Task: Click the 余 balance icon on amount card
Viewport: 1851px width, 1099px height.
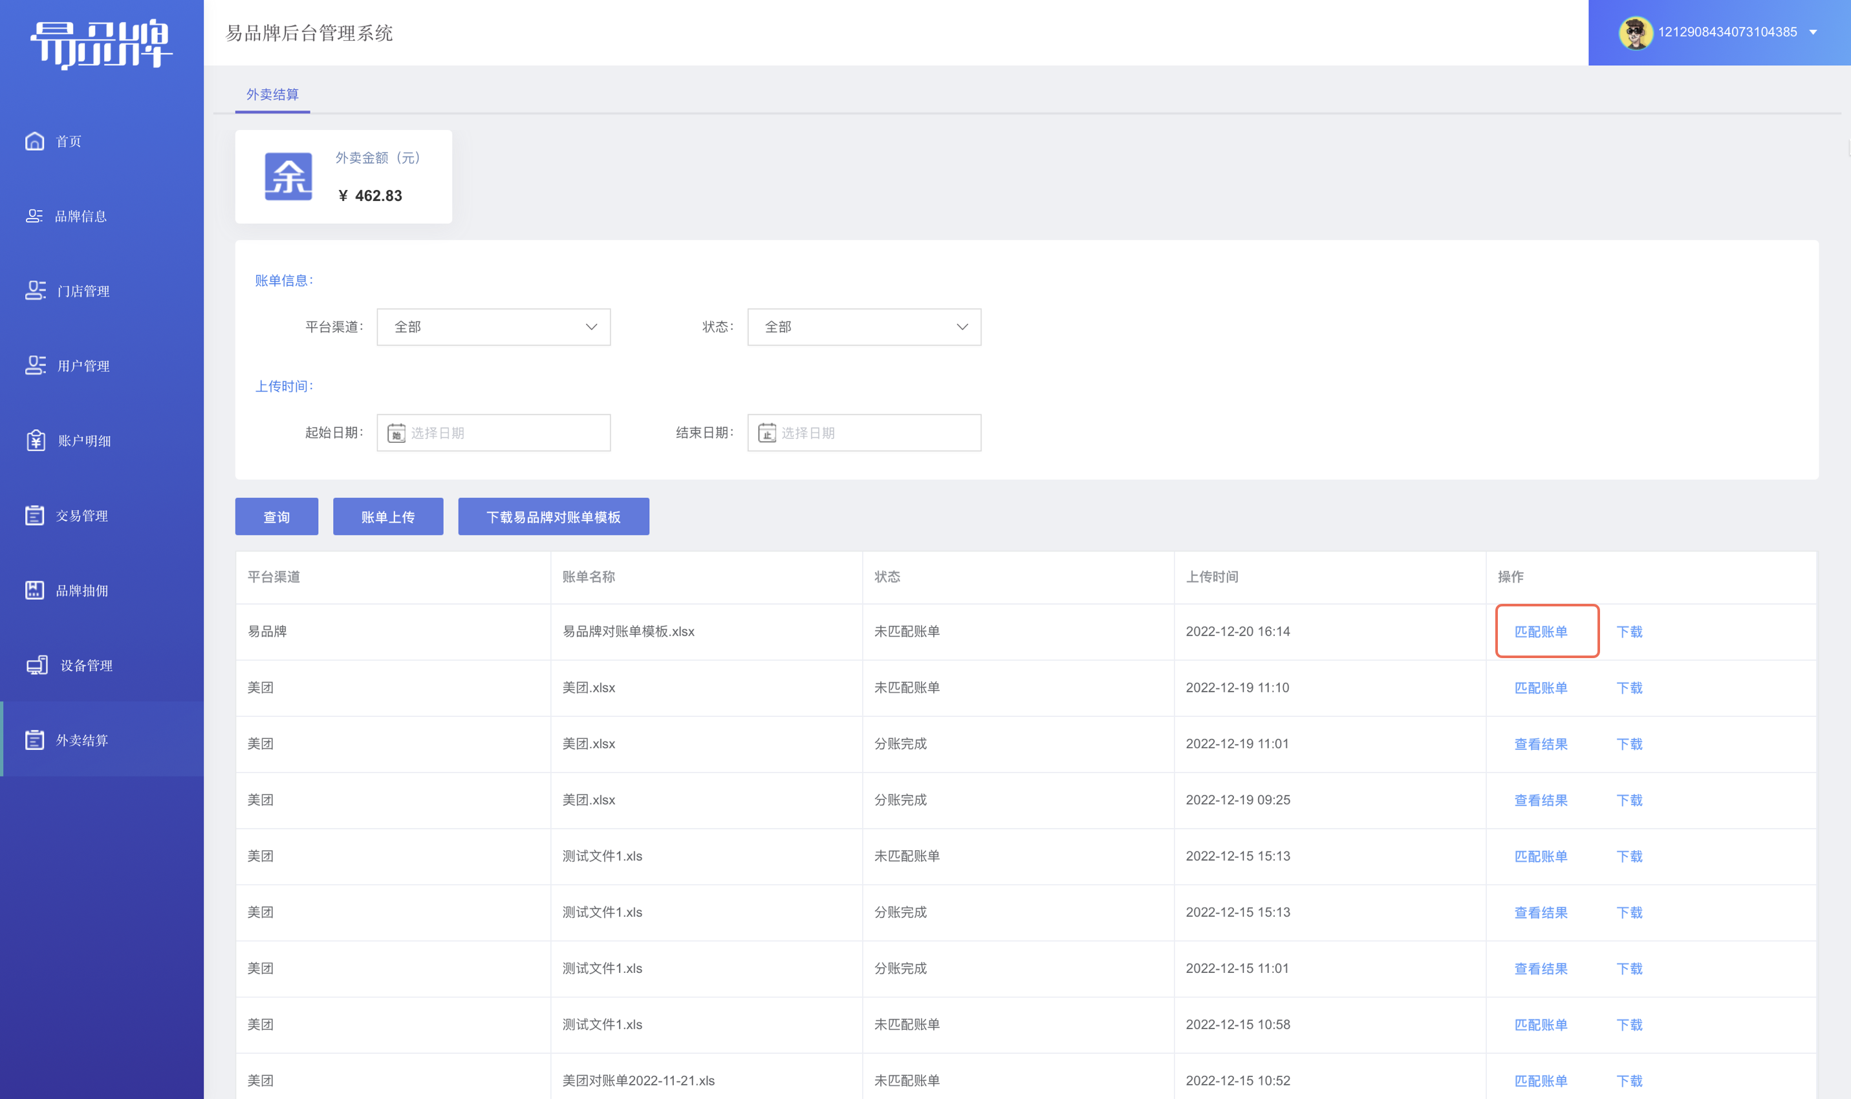Action: pyautogui.click(x=288, y=176)
